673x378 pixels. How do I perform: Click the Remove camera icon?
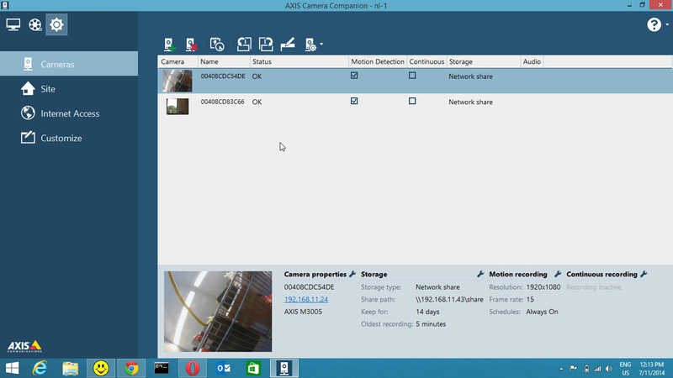(x=192, y=45)
